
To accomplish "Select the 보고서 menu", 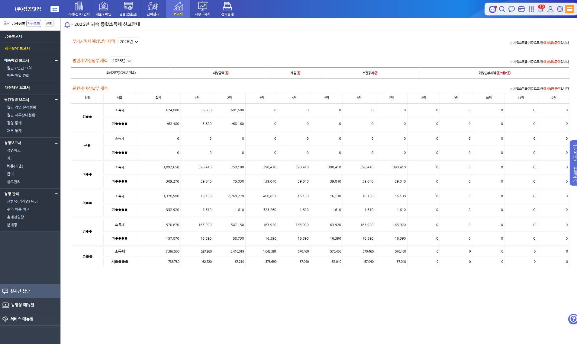I will pos(178,9).
